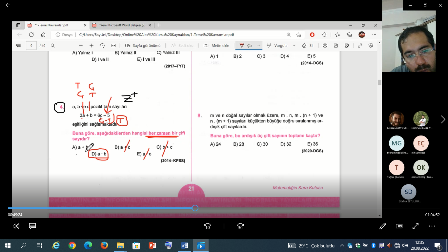Toggle full screen video player
The width and height of the screenshot is (448, 252).
tap(416, 226)
